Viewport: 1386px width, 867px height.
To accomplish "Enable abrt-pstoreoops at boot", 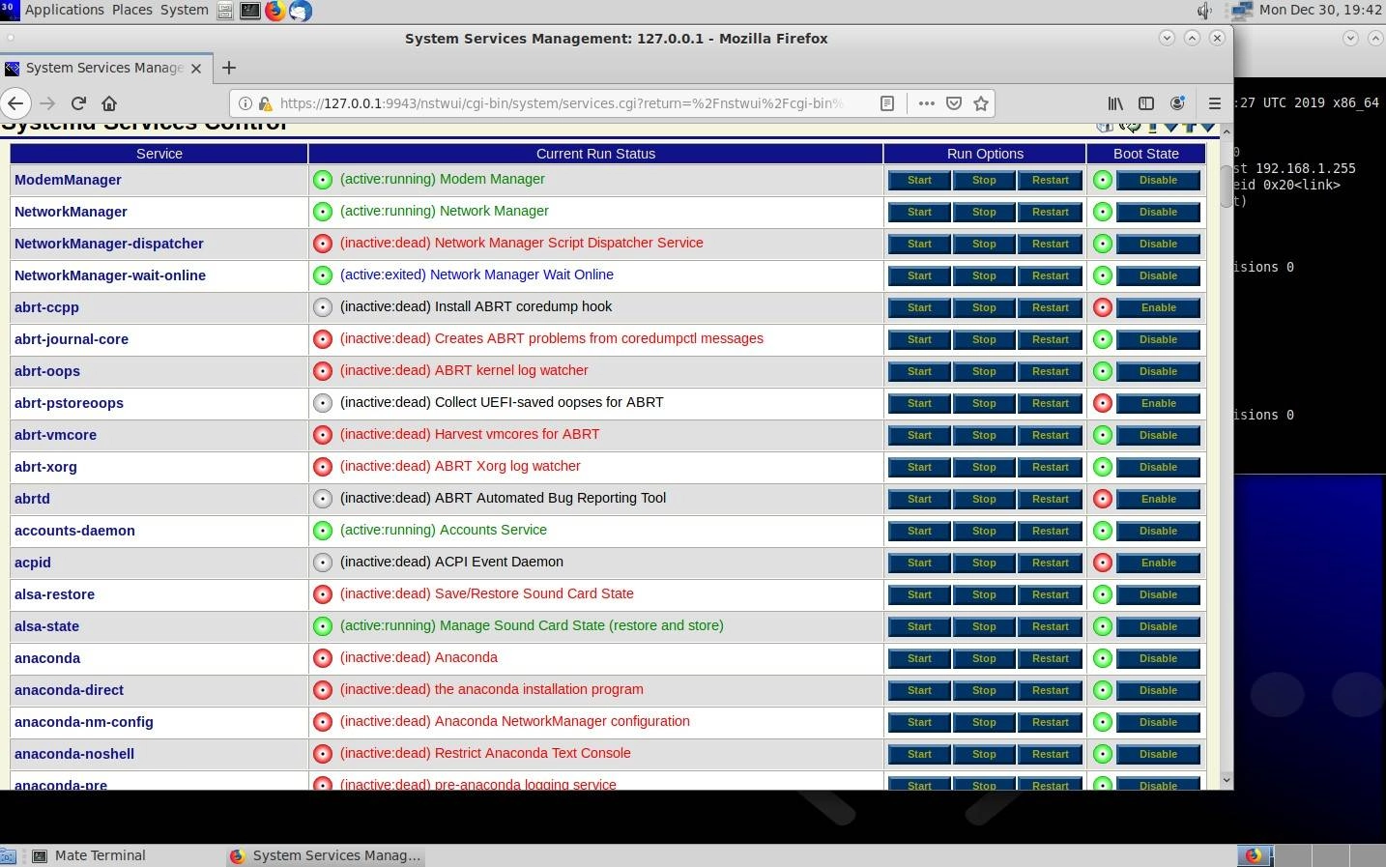I will (1158, 403).
